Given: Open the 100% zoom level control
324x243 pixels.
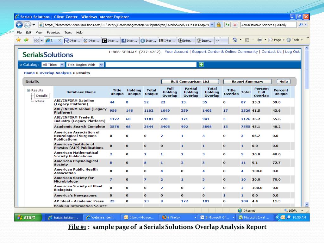Looking at the screenshot, I should pos(294,210).
